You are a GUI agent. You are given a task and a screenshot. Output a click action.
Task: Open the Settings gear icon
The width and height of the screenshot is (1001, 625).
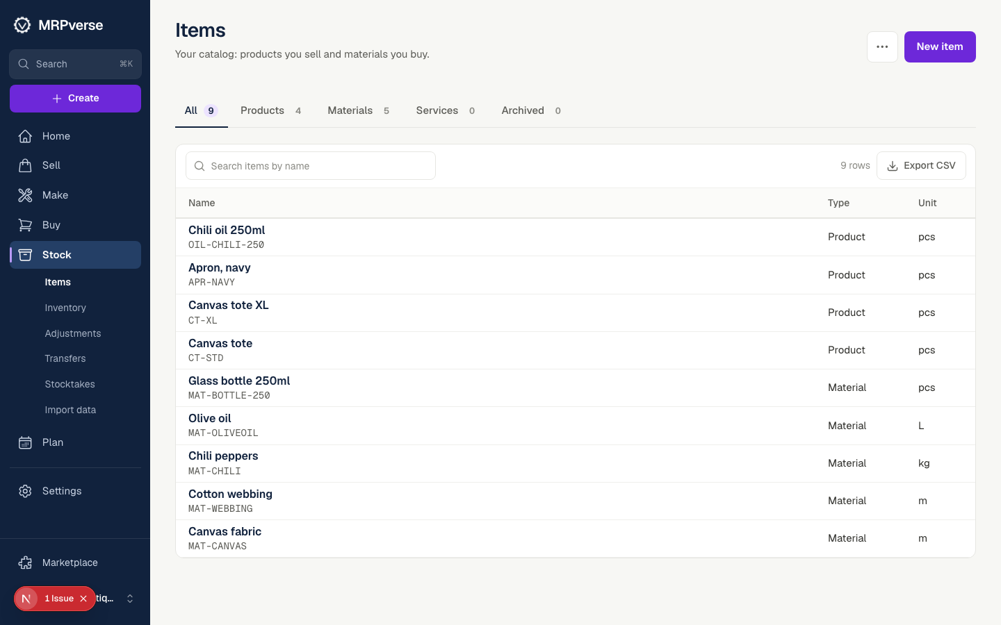[25, 491]
